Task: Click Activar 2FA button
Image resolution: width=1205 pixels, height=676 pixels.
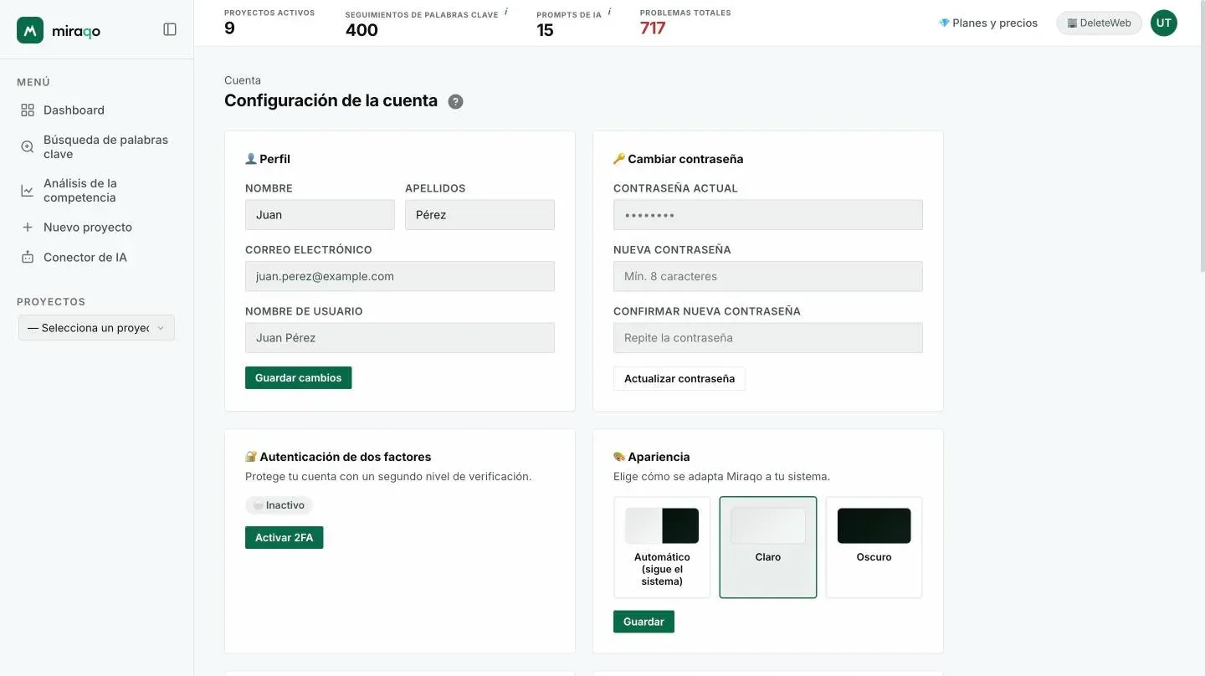Action: point(284,538)
